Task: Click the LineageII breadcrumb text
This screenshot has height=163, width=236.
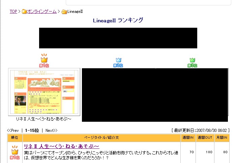Action: click(x=75, y=11)
